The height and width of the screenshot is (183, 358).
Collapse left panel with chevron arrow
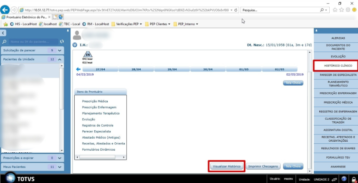coord(3,33)
